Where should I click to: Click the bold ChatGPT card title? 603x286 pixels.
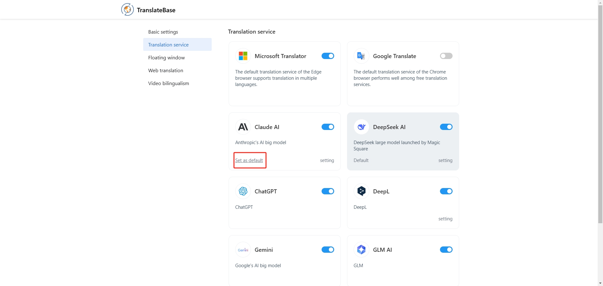266,192
